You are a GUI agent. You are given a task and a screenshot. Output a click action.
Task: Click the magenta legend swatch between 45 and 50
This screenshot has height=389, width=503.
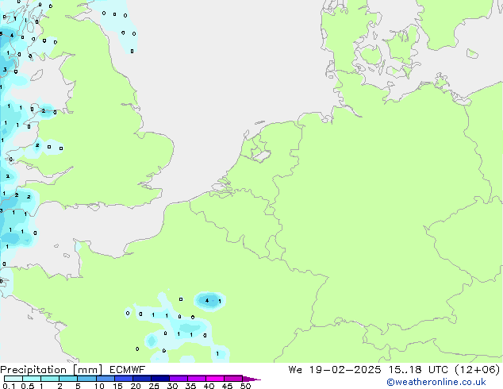[232, 379]
